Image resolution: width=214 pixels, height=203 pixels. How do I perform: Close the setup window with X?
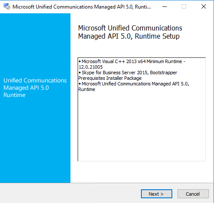[204, 6]
